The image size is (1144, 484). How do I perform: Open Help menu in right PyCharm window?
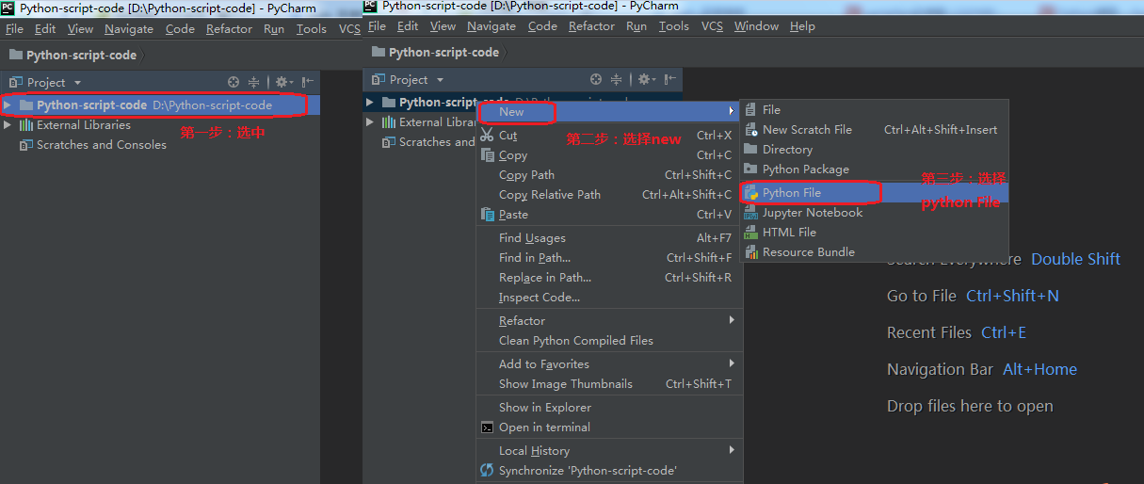tap(802, 26)
